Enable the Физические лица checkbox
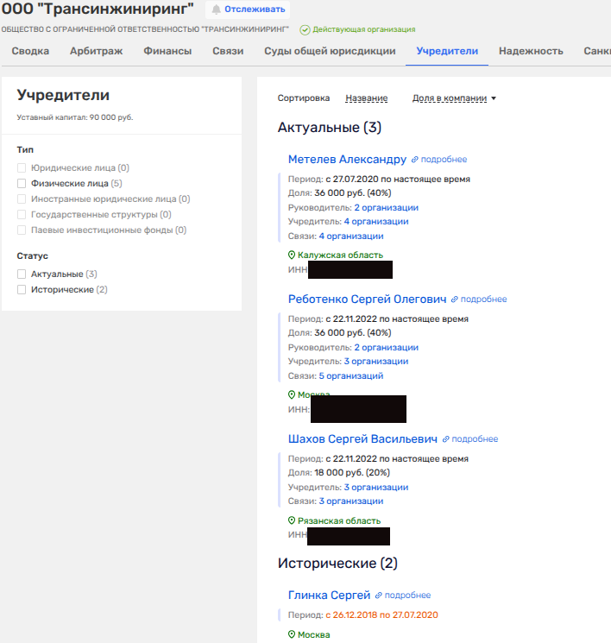The width and height of the screenshot is (611, 643). (22, 184)
